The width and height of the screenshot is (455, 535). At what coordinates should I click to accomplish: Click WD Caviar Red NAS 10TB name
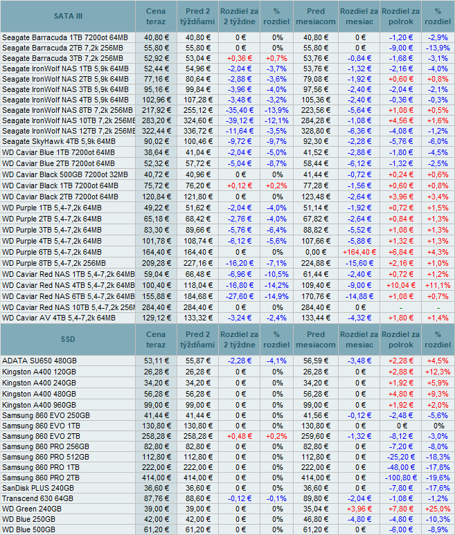tap(69, 307)
